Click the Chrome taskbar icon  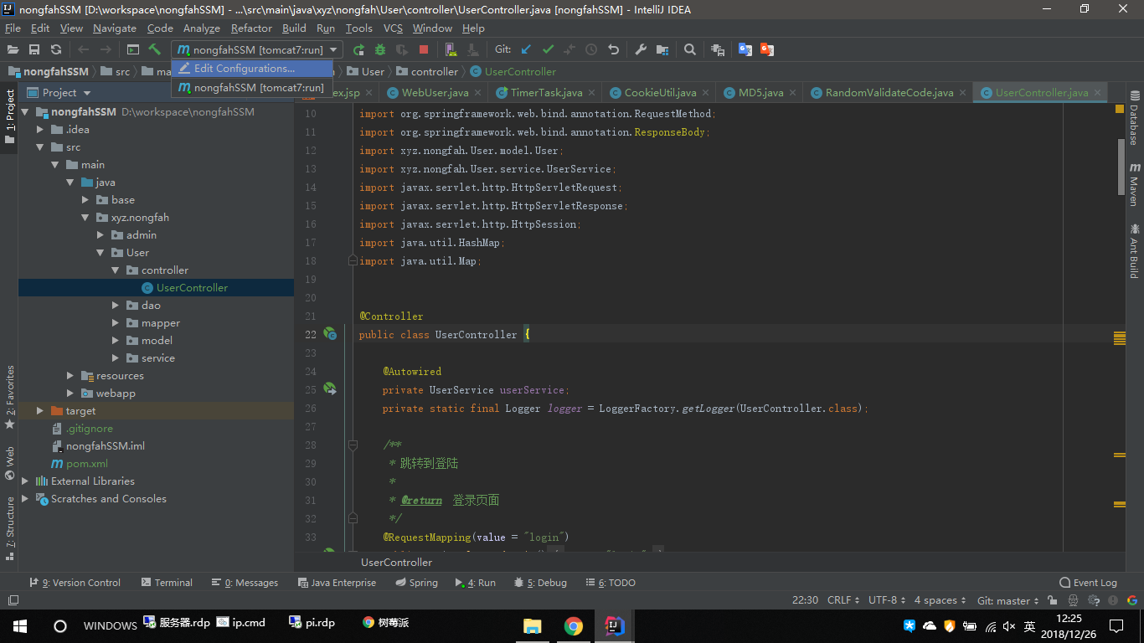click(573, 625)
